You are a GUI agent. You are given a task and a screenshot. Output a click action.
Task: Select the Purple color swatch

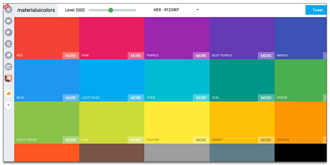[177, 38]
